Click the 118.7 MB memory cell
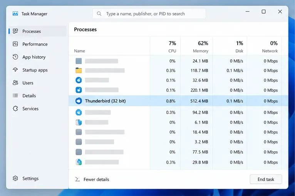295x196 pixels. coord(199,71)
